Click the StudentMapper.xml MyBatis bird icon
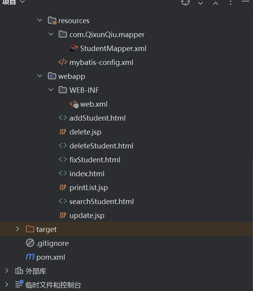 pyautogui.click(x=74, y=48)
